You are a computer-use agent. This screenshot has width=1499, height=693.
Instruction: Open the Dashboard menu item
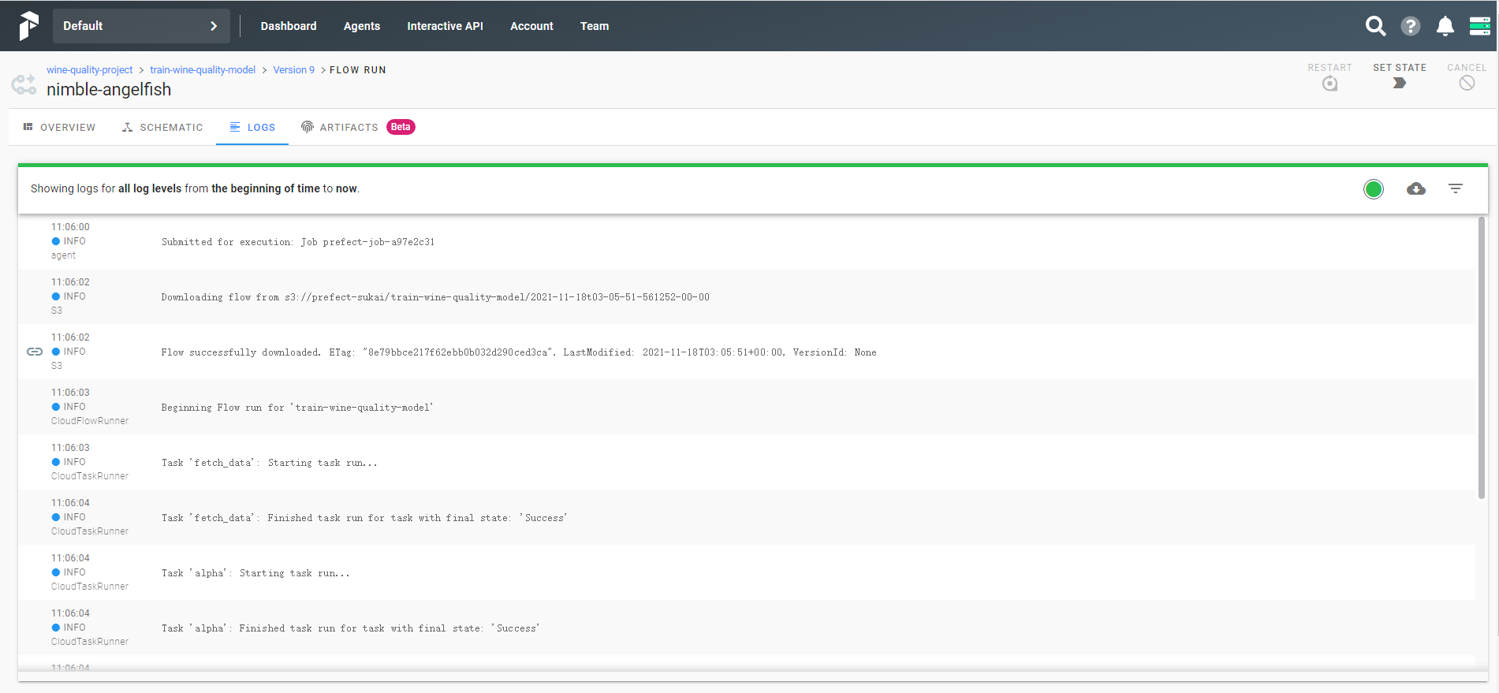click(289, 26)
